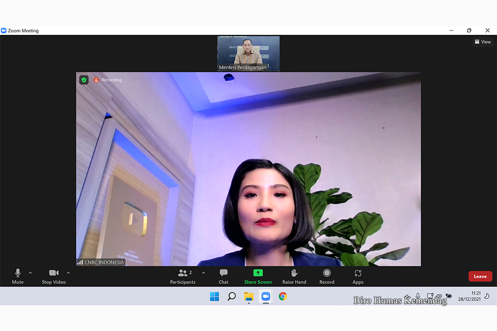The image size is (497, 331).
Task: Start recording with the Record button
Action: pyautogui.click(x=327, y=275)
